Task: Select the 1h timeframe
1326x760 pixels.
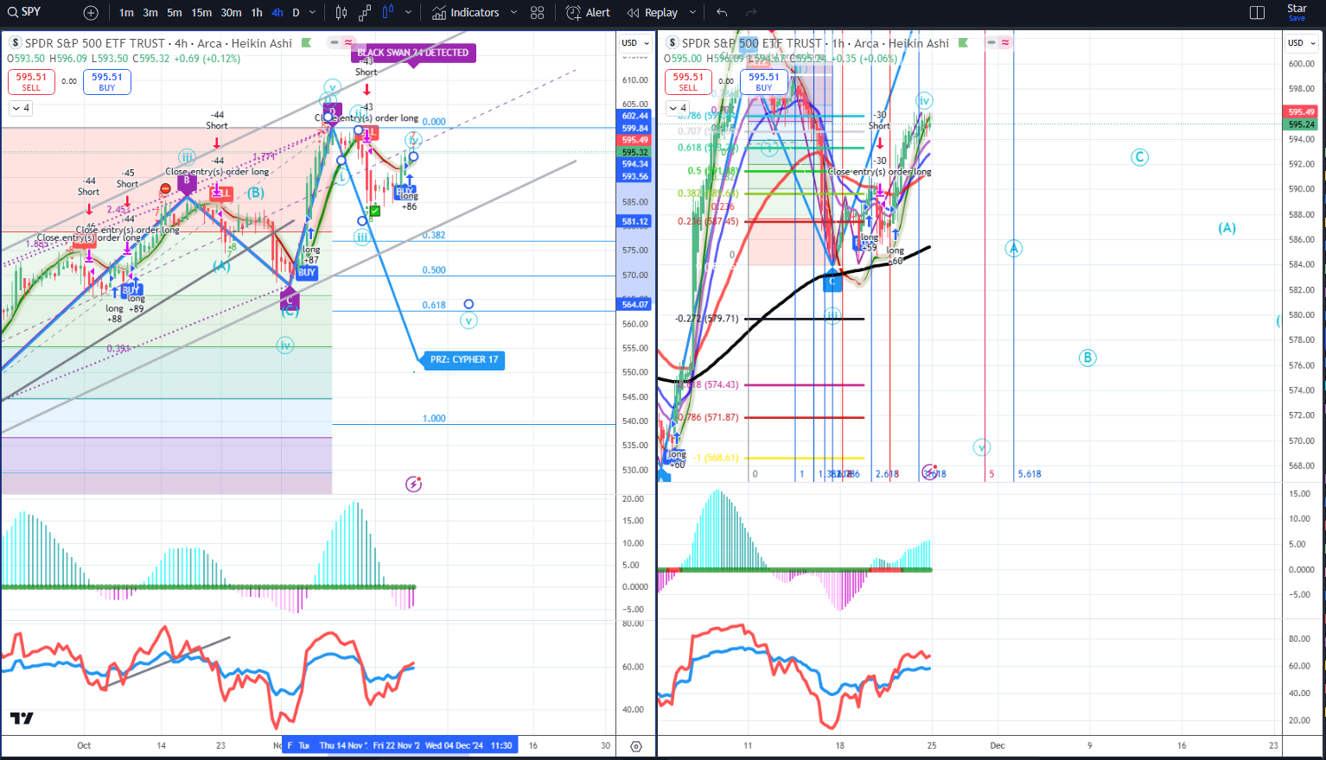Action: click(x=257, y=13)
